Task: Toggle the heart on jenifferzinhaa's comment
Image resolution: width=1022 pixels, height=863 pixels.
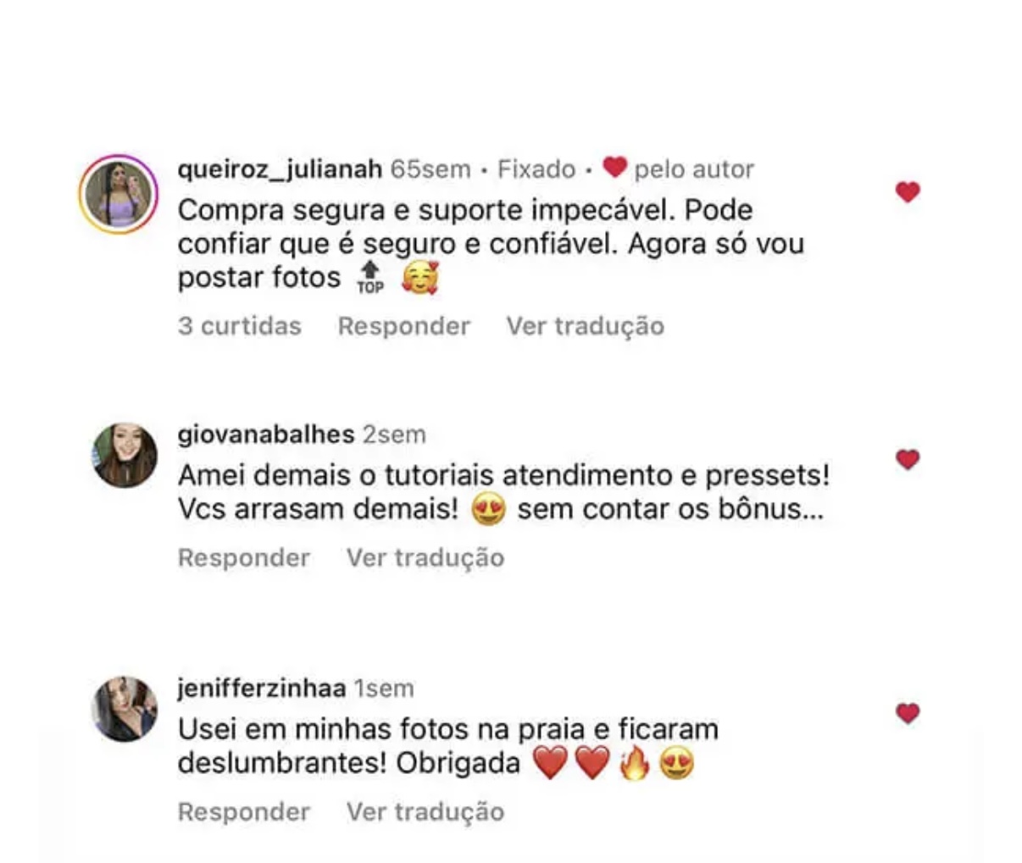Action: (x=908, y=713)
